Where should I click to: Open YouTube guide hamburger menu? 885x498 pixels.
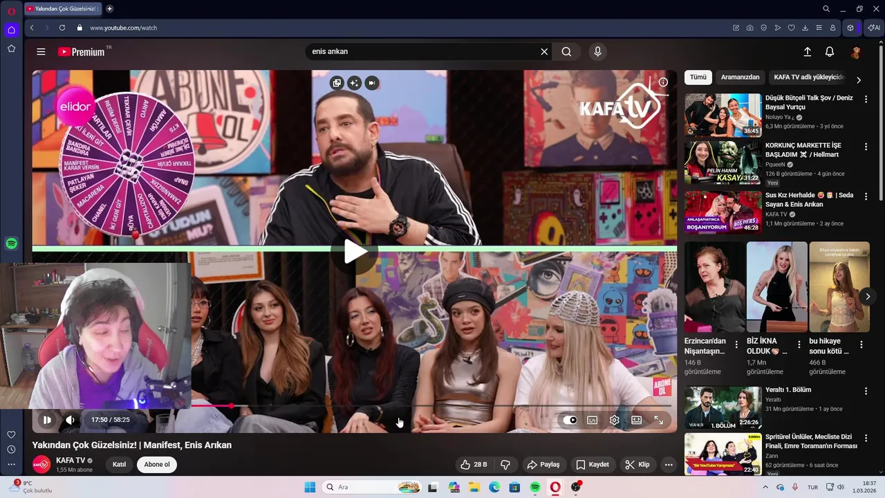[x=41, y=52]
